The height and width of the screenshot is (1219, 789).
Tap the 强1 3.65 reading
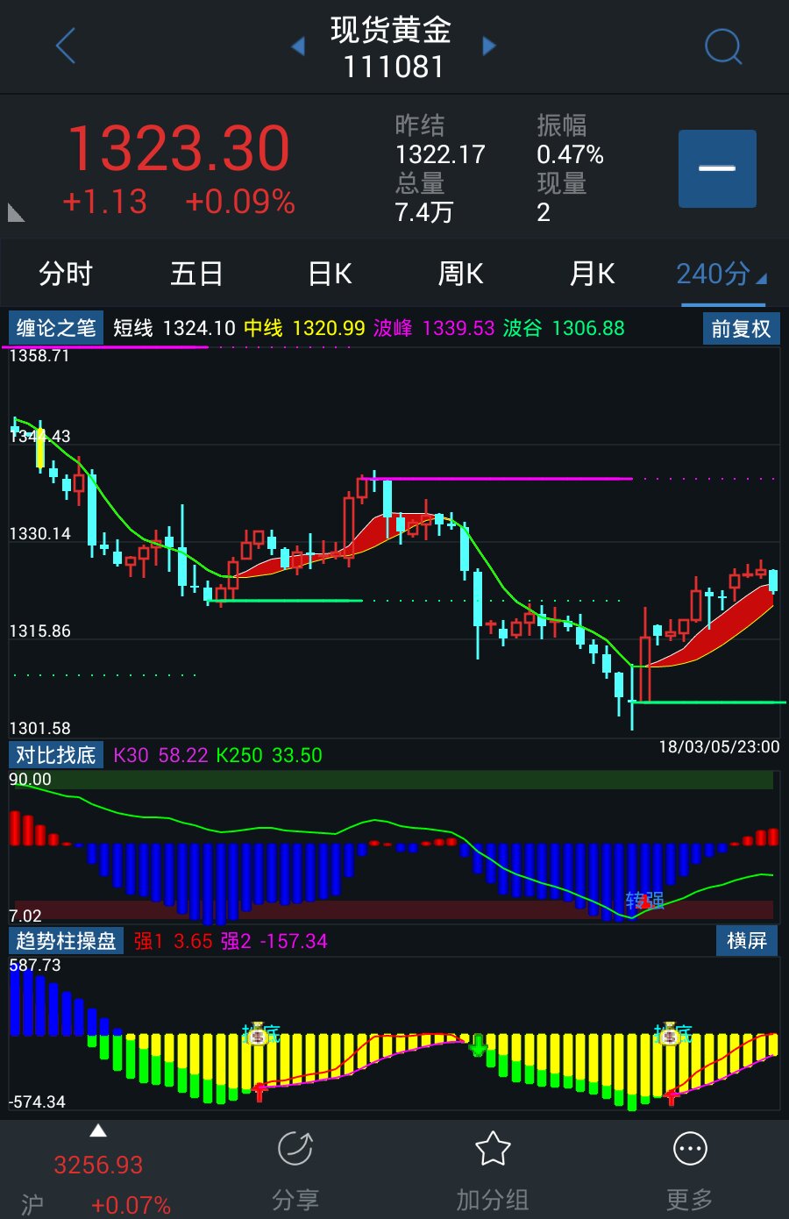(x=173, y=941)
